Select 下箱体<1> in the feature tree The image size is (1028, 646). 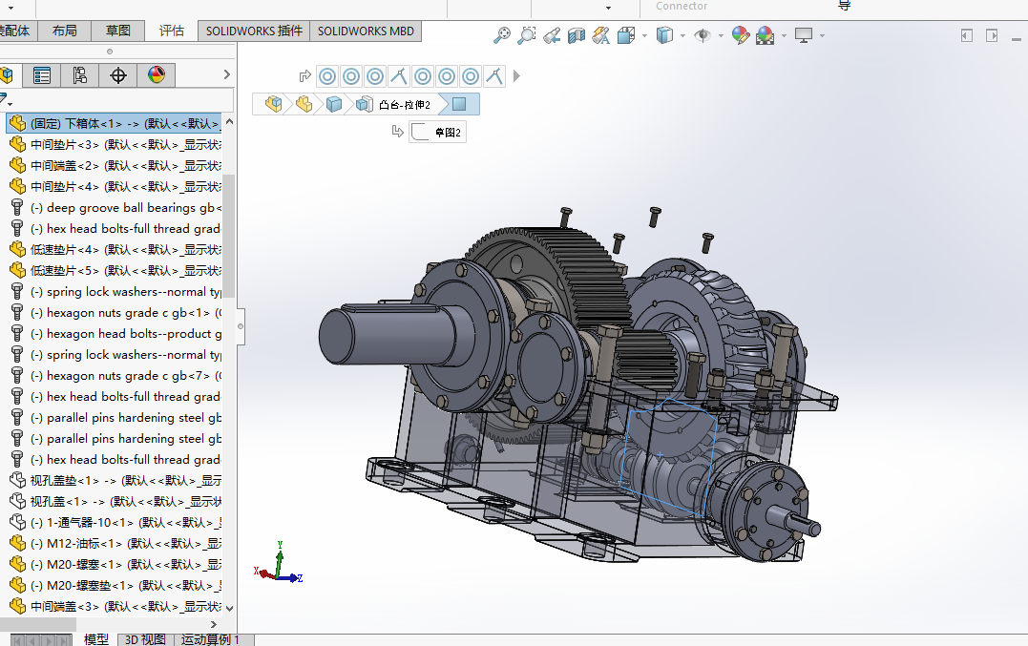pos(115,123)
